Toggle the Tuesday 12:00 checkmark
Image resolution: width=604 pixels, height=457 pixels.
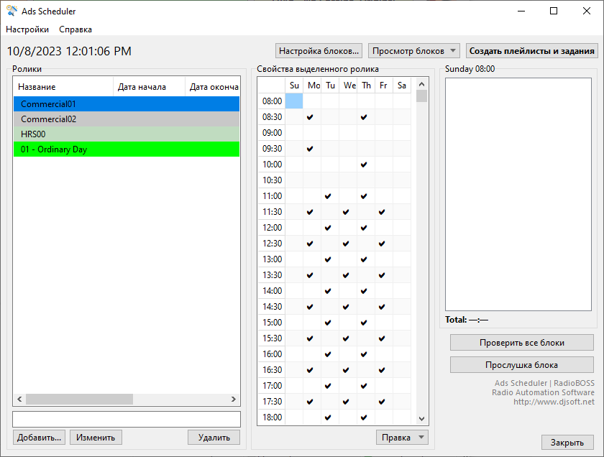pos(330,228)
